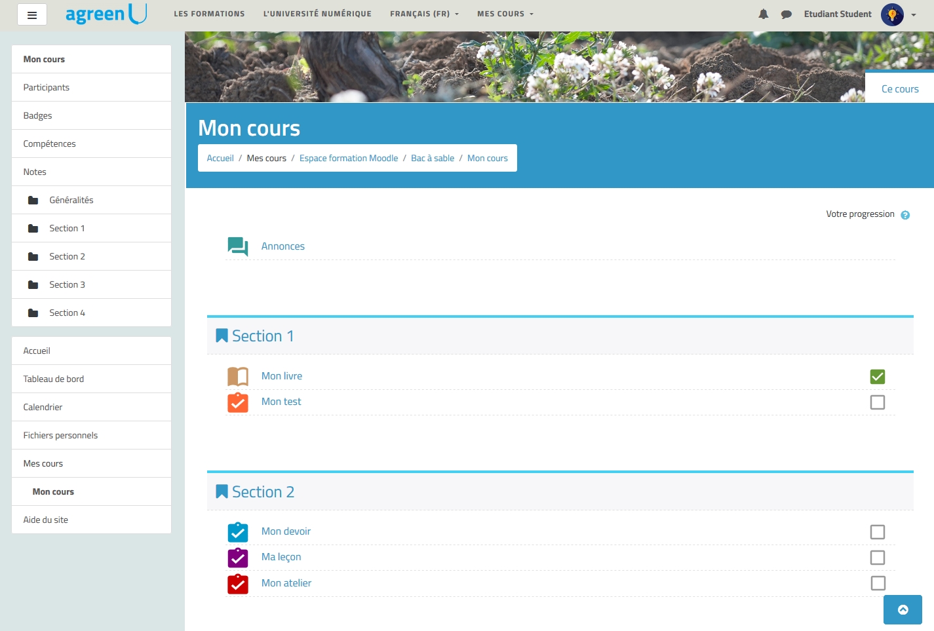Open the notifications bell icon
Image resolution: width=934 pixels, height=631 pixels.
(763, 14)
